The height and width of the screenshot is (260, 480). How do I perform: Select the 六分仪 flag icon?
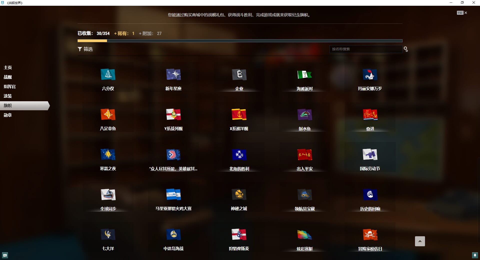coord(108,74)
